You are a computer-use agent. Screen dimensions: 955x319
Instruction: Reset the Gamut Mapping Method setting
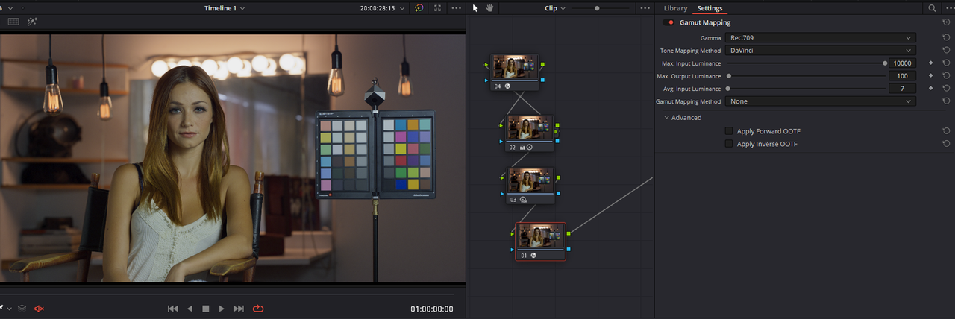click(946, 101)
